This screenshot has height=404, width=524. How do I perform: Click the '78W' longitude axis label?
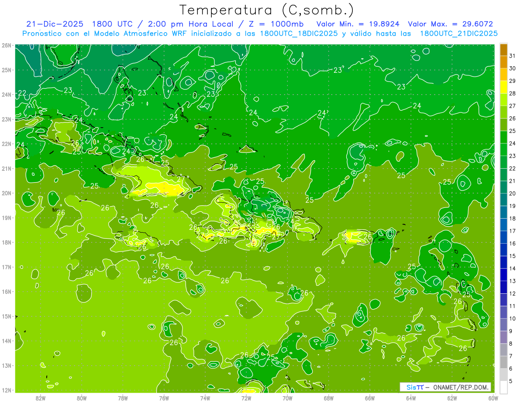[123, 398]
